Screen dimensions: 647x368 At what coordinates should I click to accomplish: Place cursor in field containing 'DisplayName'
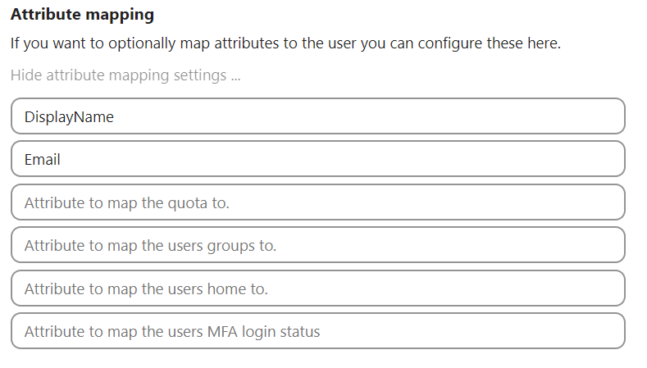pos(318,116)
